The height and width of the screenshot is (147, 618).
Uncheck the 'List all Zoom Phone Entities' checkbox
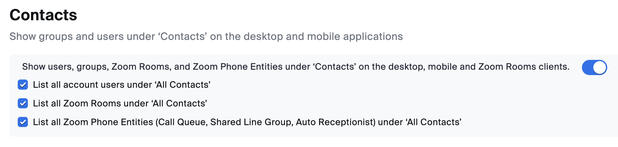point(23,122)
